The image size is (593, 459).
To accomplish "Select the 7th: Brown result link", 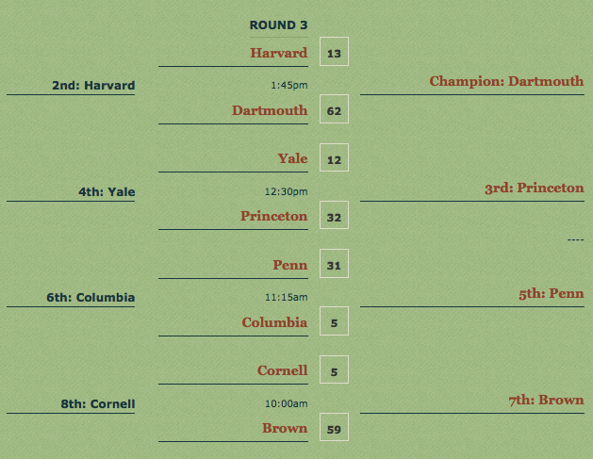I will click(546, 400).
